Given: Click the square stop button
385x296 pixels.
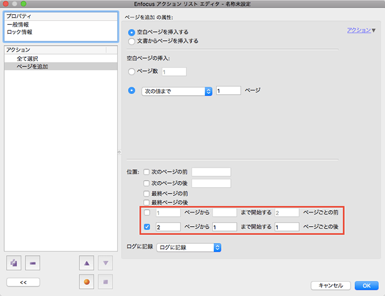Looking at the screenshot, I should pos(105,282).
